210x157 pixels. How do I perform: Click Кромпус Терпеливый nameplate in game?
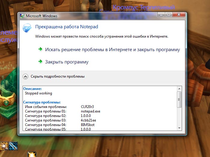(x=144, y=7)
